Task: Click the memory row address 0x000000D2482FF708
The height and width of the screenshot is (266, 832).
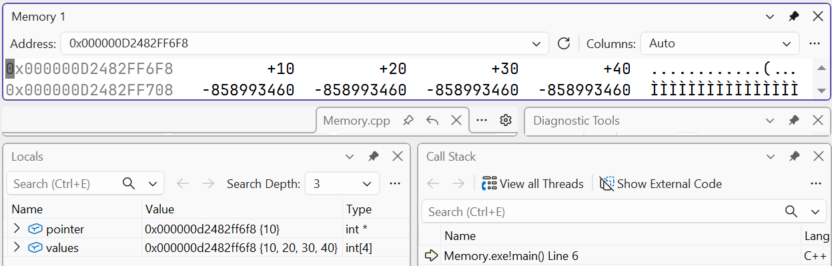Action: click(89, 89)
